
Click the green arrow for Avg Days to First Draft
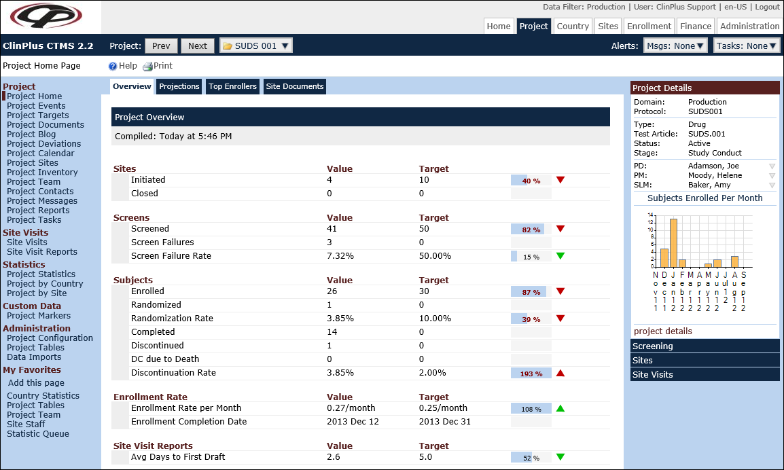point(560,457)
